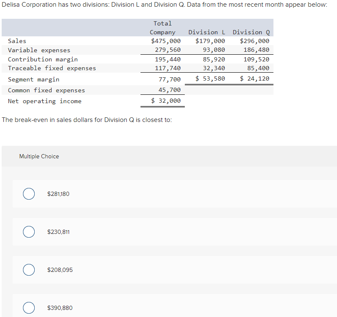Choose the $230,811 radio option
This screenshot has width=337, height=317.
29,232
